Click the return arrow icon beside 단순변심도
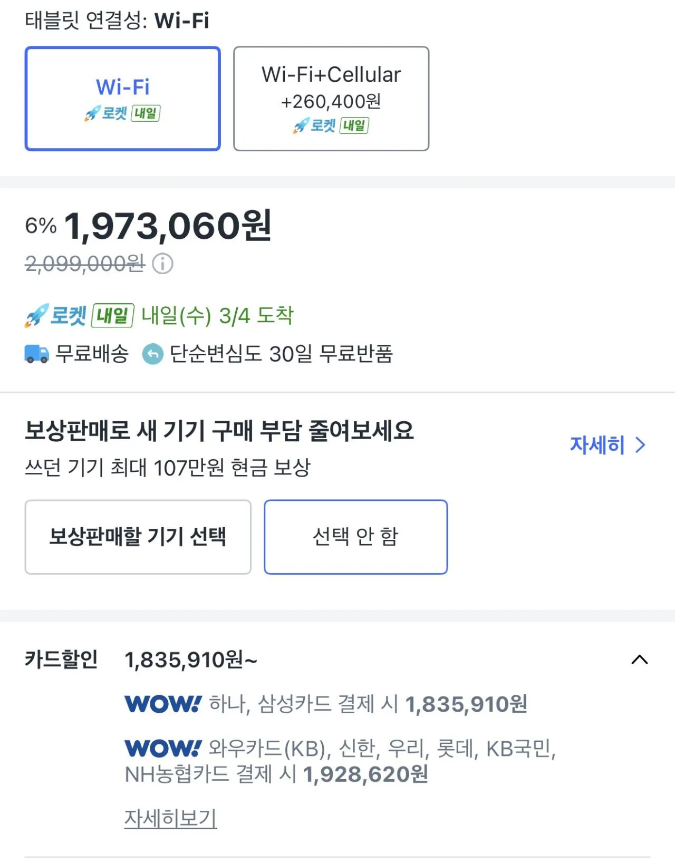 click(x=152, y=354)
